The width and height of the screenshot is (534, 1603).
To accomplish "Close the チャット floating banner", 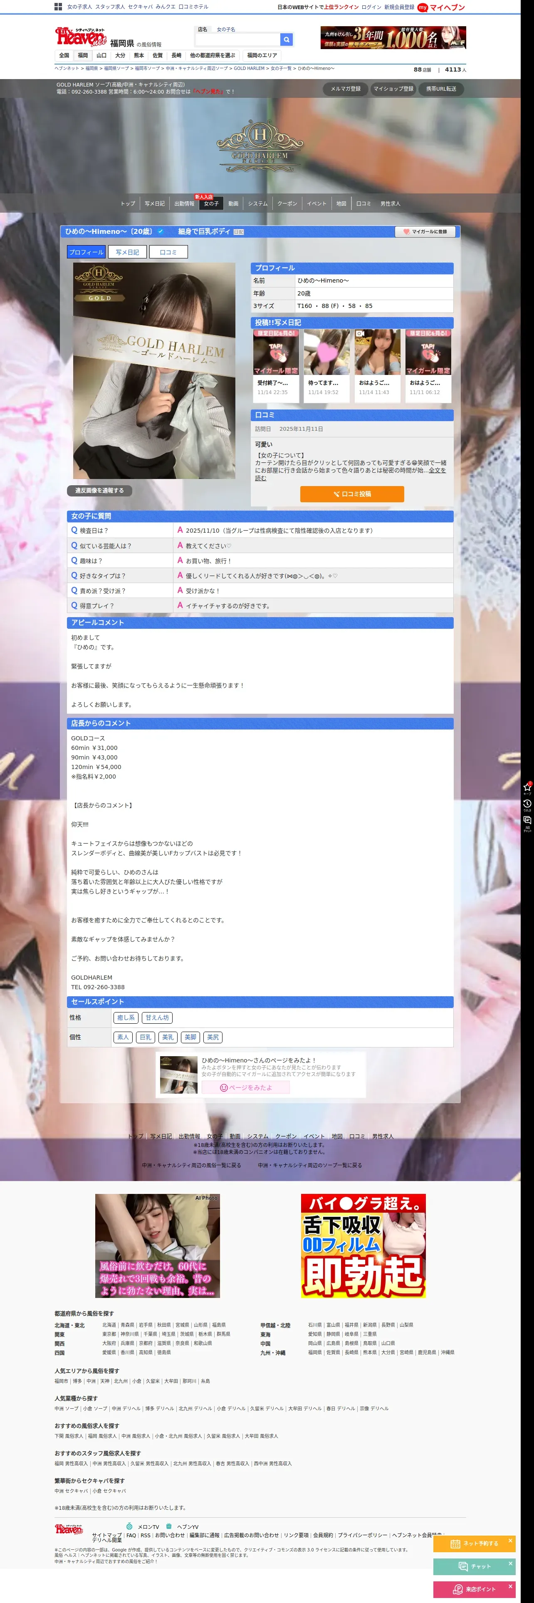I will [510, 1563].
